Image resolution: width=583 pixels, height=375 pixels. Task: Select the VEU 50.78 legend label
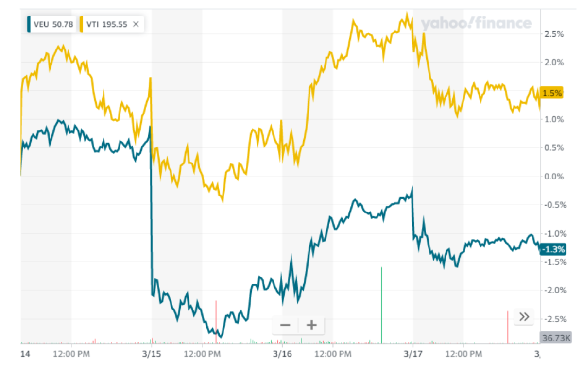click(53, 24)
